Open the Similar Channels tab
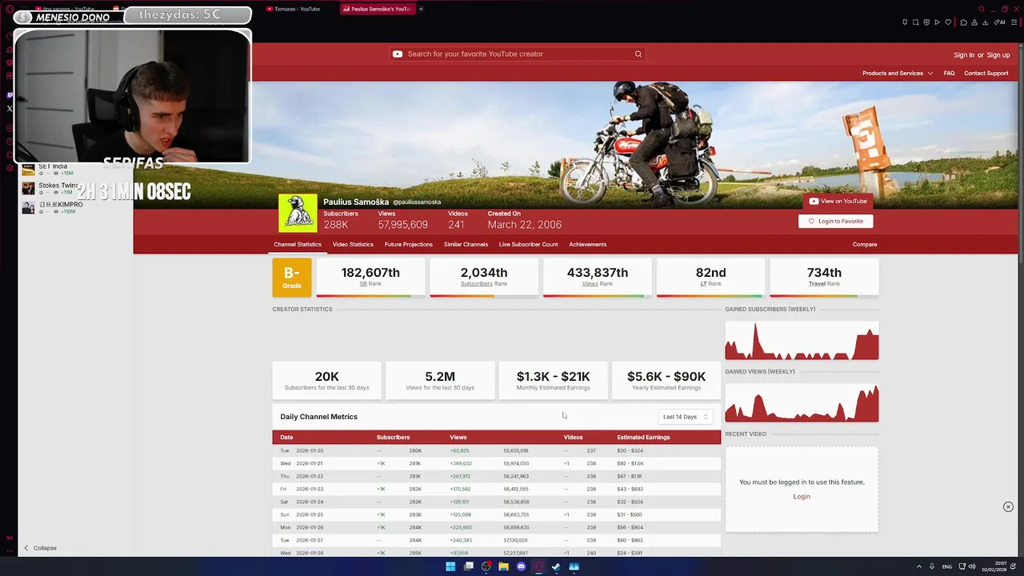Screen dimensions: 1024x576 click(466, 245)
